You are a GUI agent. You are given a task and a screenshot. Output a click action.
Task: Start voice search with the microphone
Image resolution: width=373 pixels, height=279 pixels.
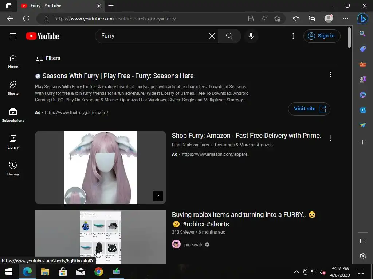click(x=251, y=36)
